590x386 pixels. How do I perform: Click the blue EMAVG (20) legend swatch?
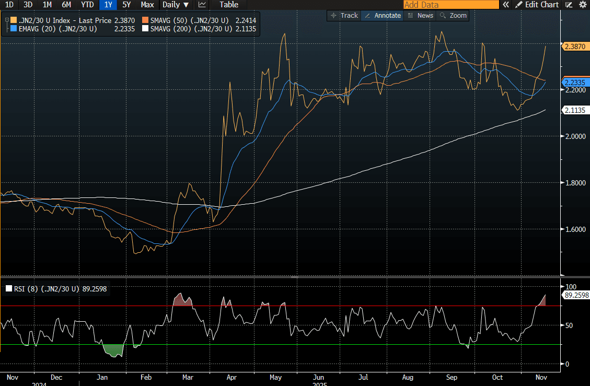point(14,29)
